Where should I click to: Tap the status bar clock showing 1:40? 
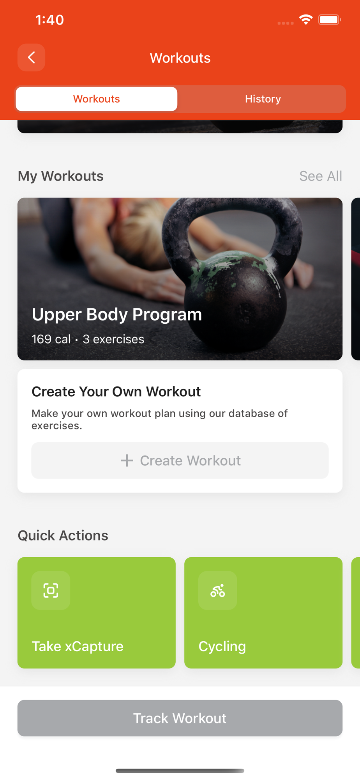pyautogui.click(x=49, y=20)
